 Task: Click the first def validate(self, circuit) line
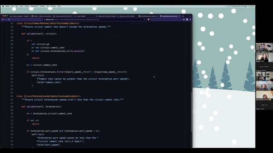pos(39,34)
